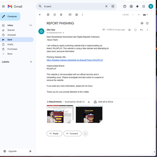This screenshot has width=157, height=157.
Task: Download all attachments
Action: [89, 102]
